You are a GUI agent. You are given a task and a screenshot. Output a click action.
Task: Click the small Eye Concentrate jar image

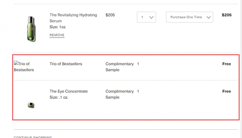click(31, 105)
